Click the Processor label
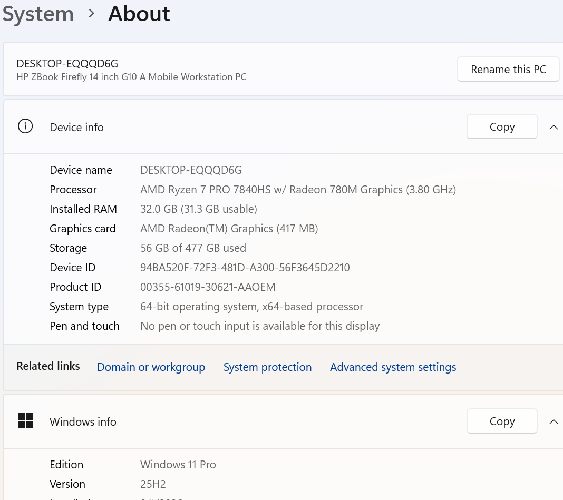Image resolution: width=563 pixels, height=500 pixels. (x=73, y=190)
